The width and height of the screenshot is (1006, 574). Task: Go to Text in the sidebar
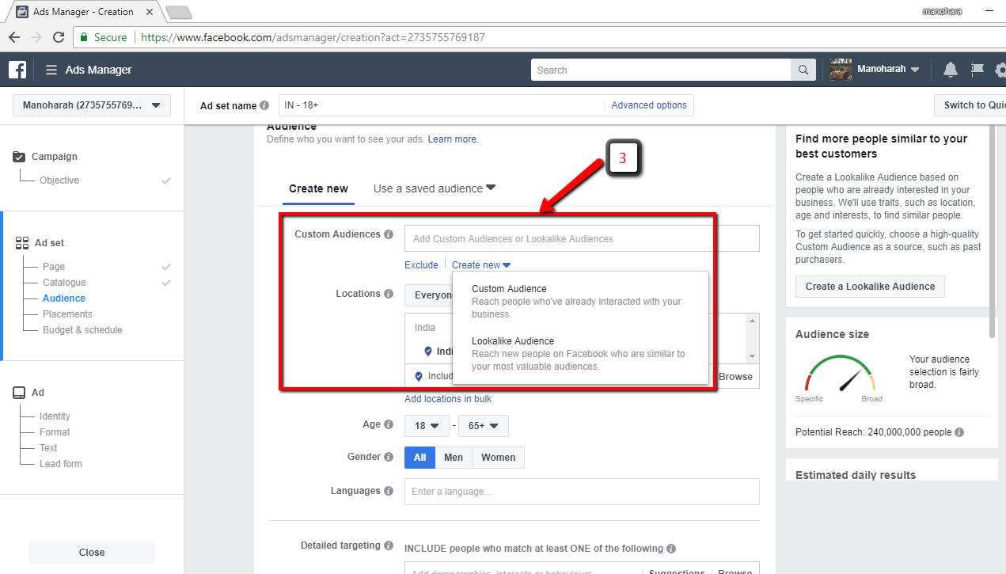pyautogui.click(x=48, y=448)
